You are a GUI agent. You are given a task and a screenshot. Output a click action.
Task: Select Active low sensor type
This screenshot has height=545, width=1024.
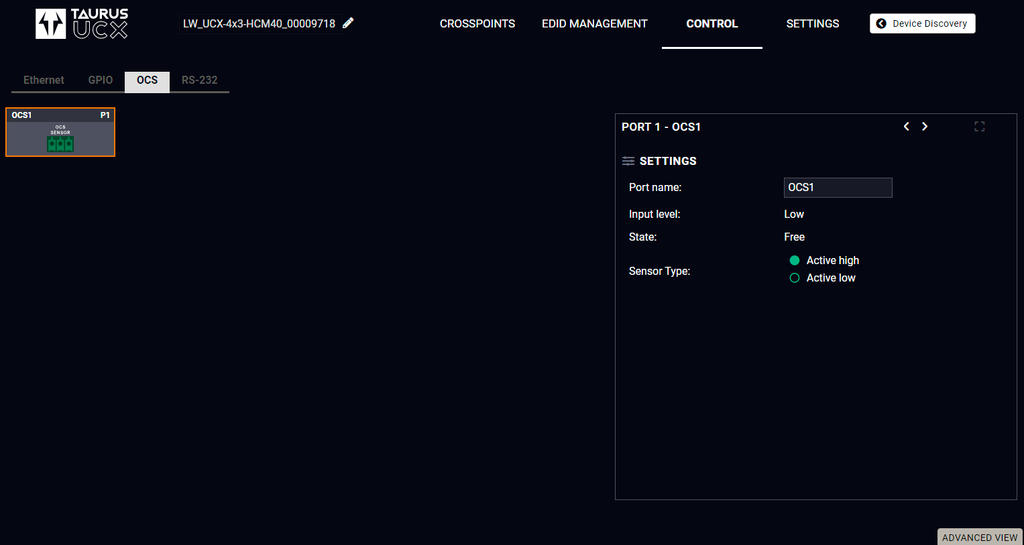795,278
